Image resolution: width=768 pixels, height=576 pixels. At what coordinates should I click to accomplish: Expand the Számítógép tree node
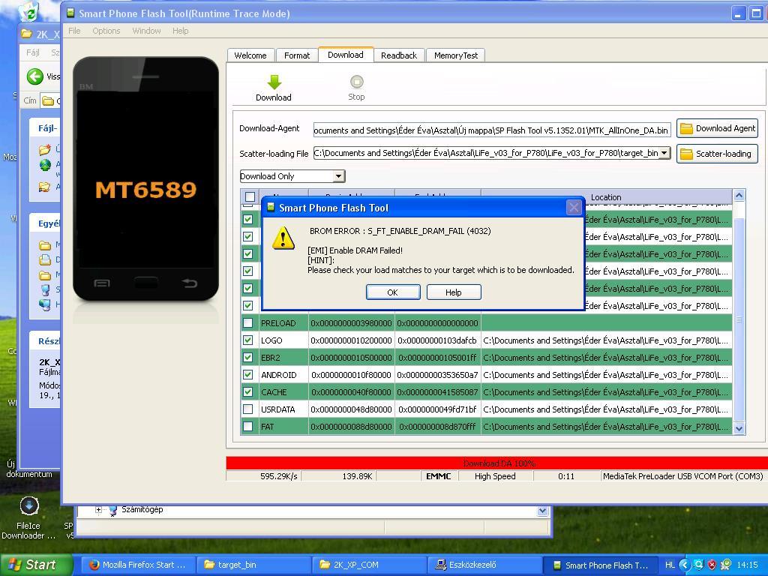pos(98,510)
